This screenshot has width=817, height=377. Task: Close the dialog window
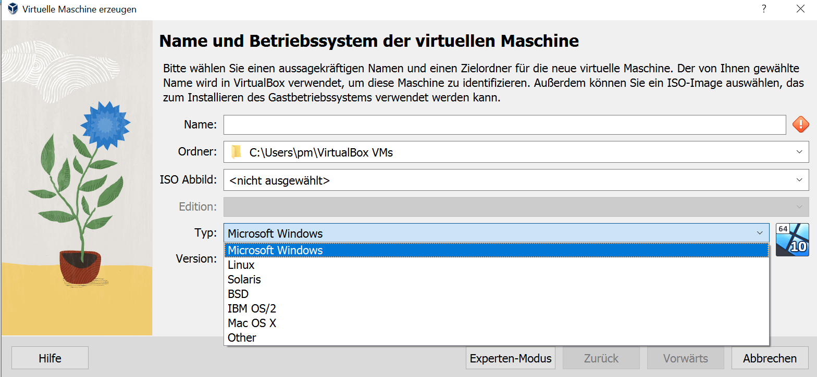point(801,9)
